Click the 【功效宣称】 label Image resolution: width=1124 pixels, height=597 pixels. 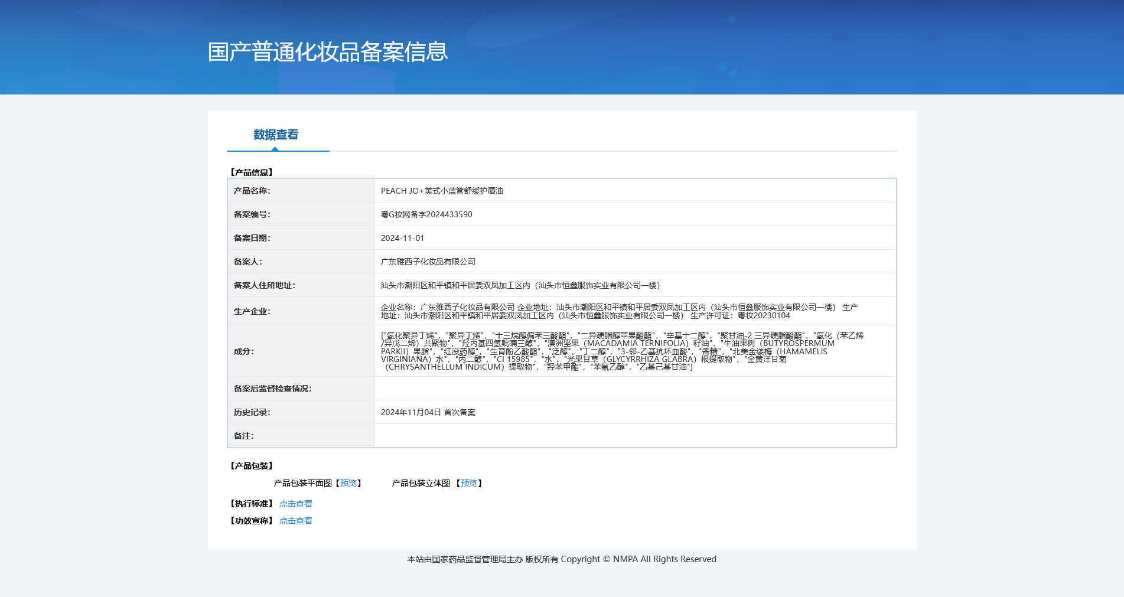tap(251, 521)
